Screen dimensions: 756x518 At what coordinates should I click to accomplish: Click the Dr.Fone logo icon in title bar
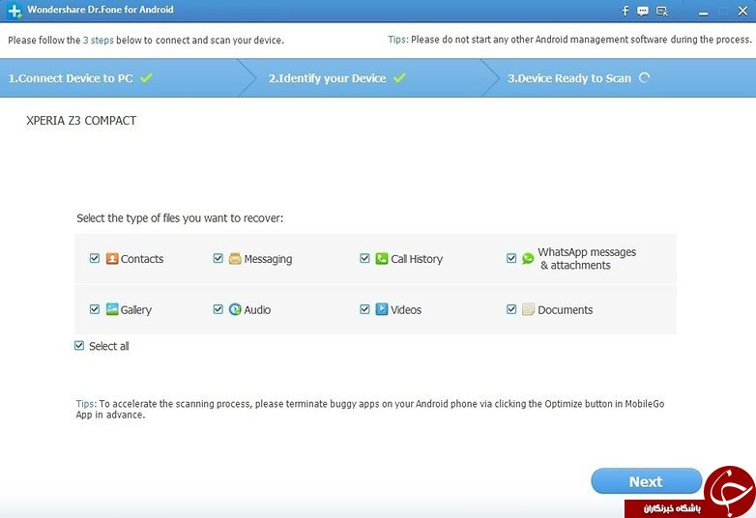(15, 11)
